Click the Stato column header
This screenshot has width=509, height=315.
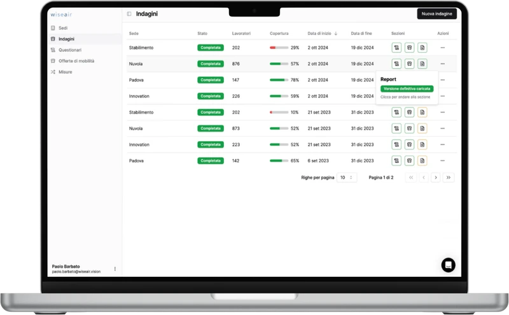click(x=202, y=34)
